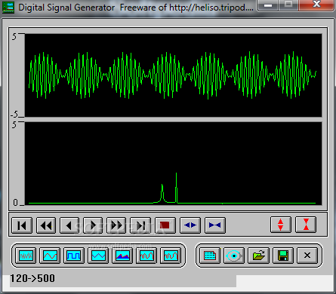Click the upper time-domain waveform display

click(x=173, y=75)
